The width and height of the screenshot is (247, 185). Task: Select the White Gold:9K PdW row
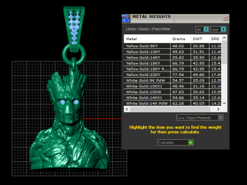173,81
